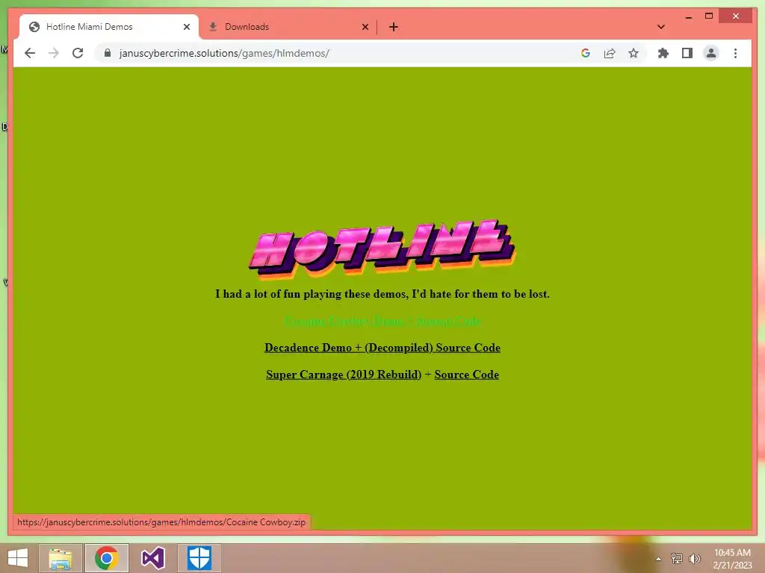Expand the tab search chevron

coord(661,27)
